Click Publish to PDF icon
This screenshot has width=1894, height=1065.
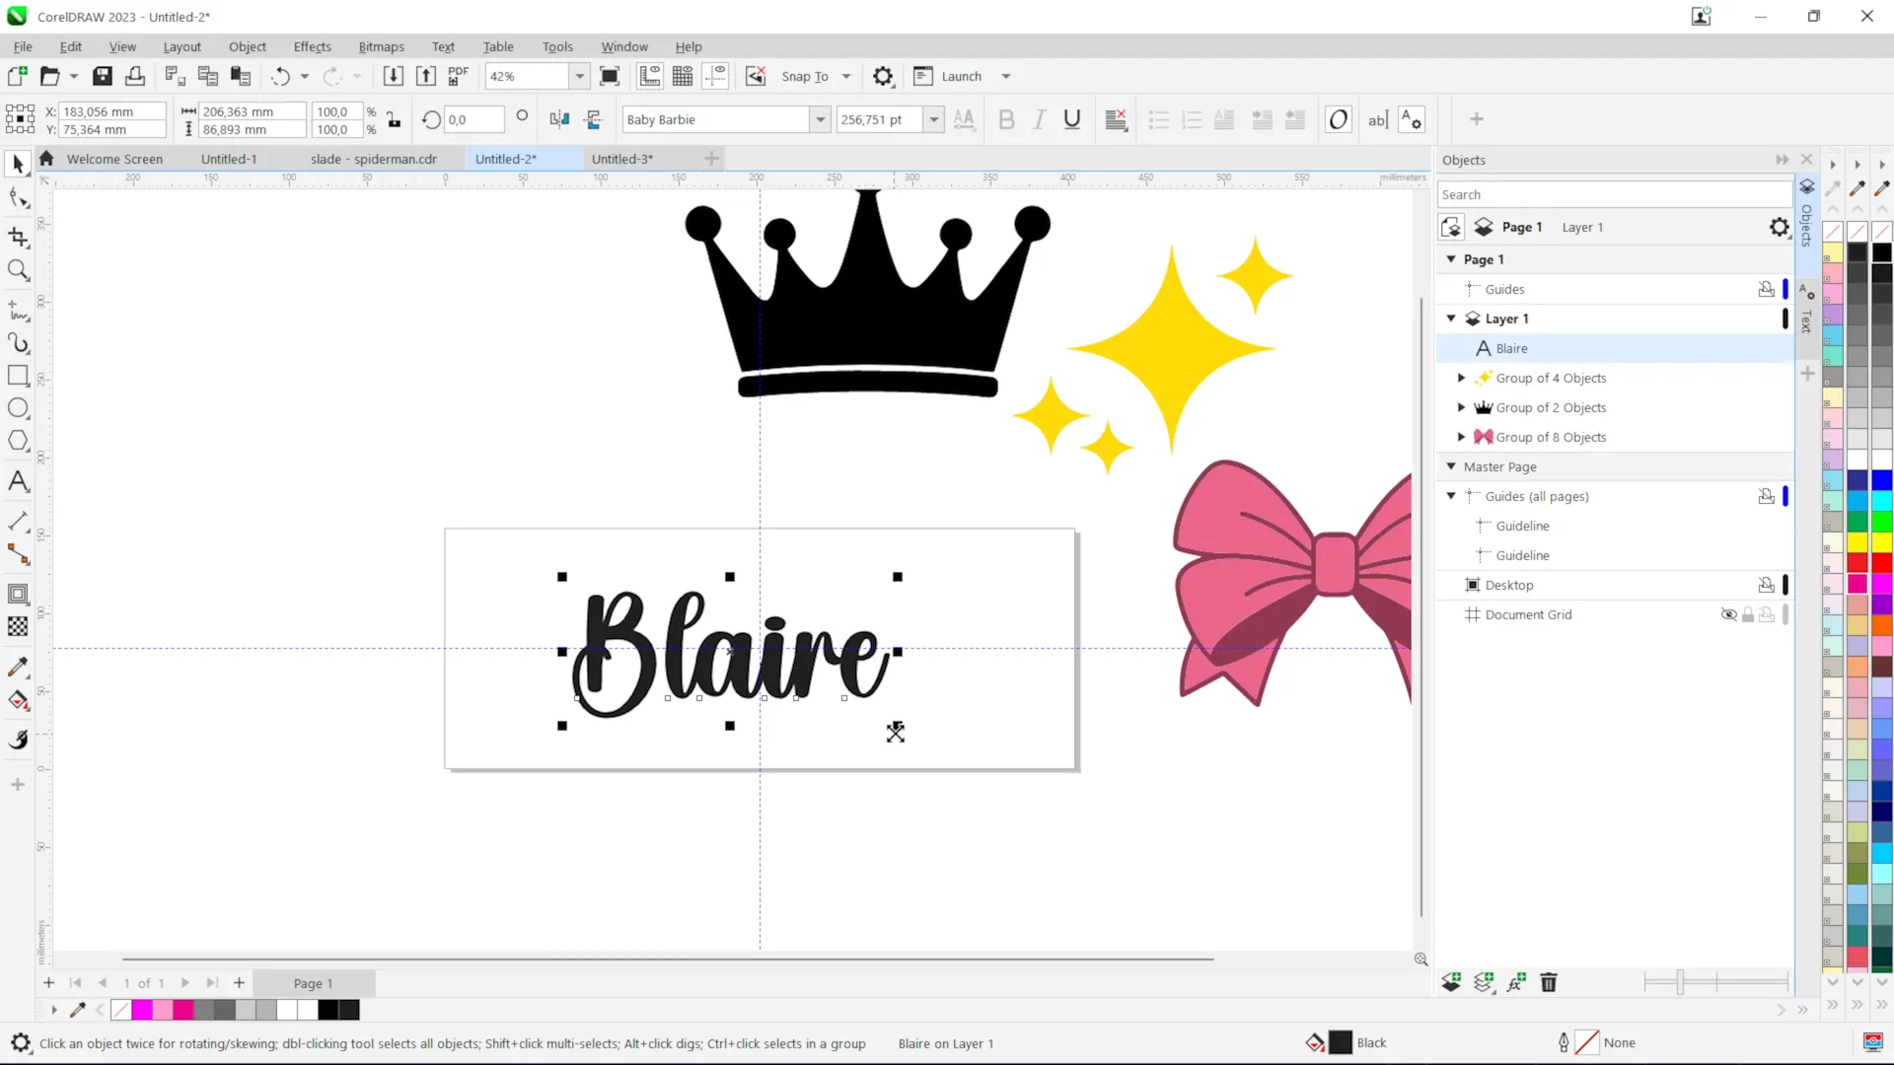[458, 76]
